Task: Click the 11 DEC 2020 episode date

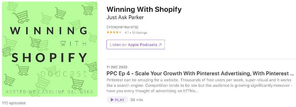Action: pyautogui.click(x=117, y=67)
